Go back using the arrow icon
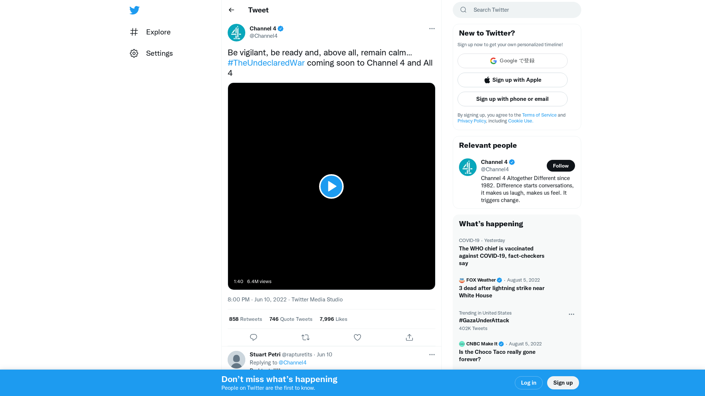This screenshot has width=705, height=396. [231, 10]
